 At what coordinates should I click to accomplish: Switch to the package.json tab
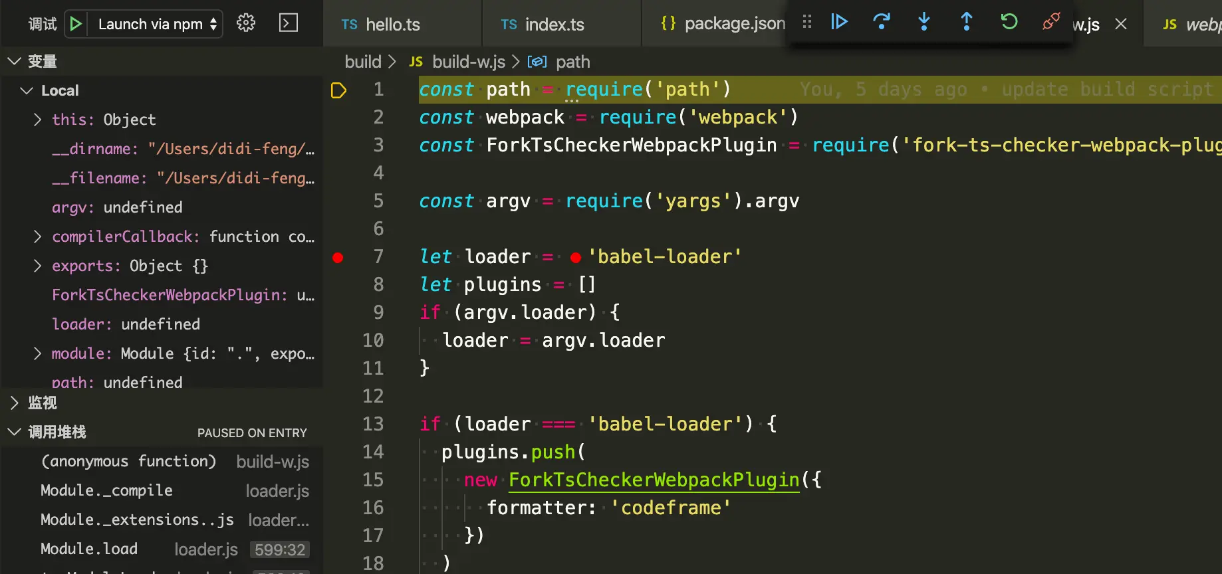pyautogui.click(x=715, y=24)
